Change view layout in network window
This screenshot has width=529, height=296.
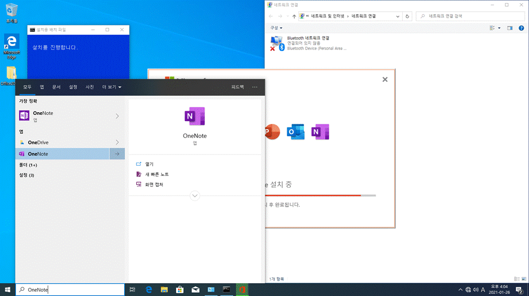pyautogui.click(x=492, y=28)
